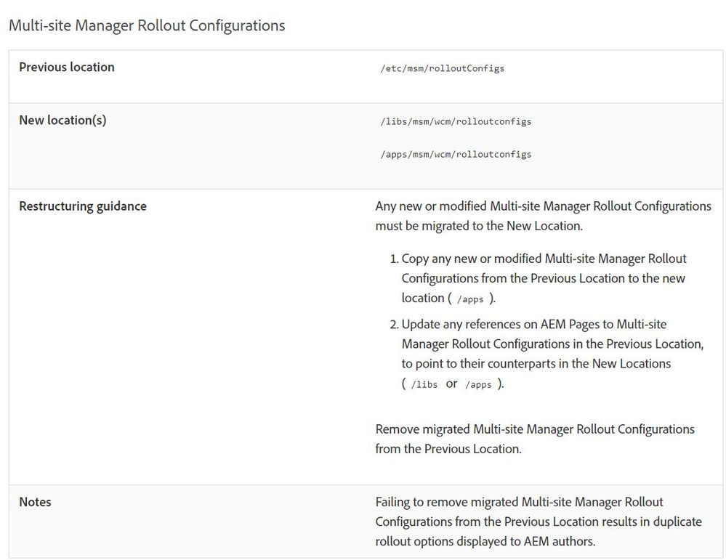Select the Previous location row label
The width and height of the screenshot is (726, 560).
coord(67,67)
